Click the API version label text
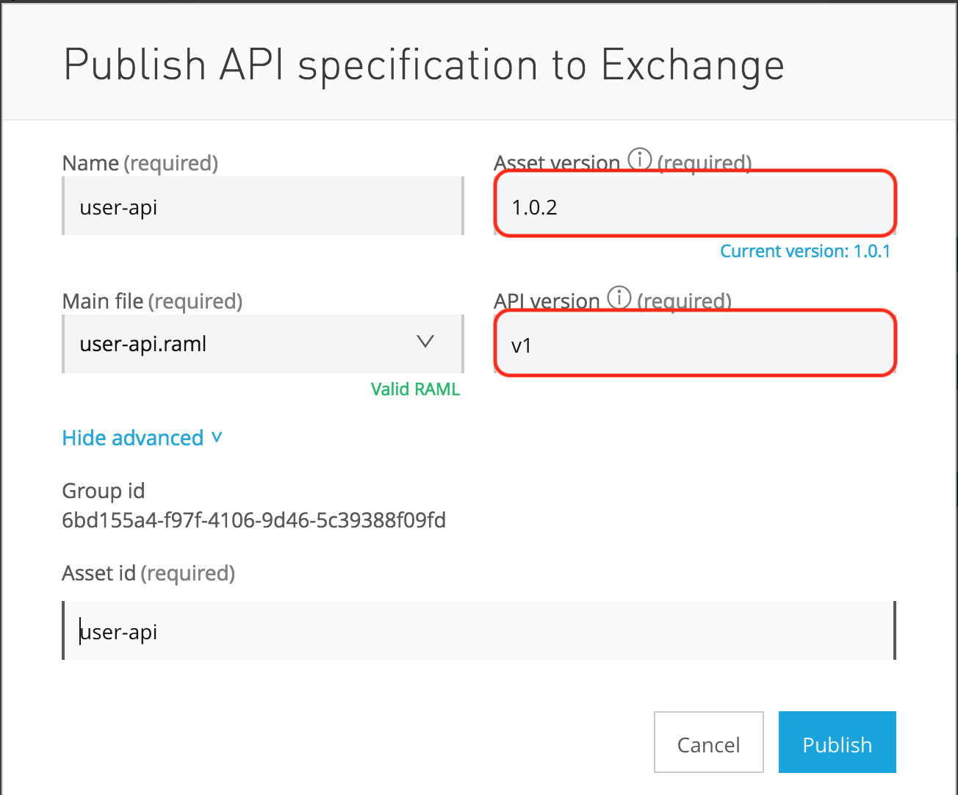This screenshot has width=958, height=795. (547, 301)
